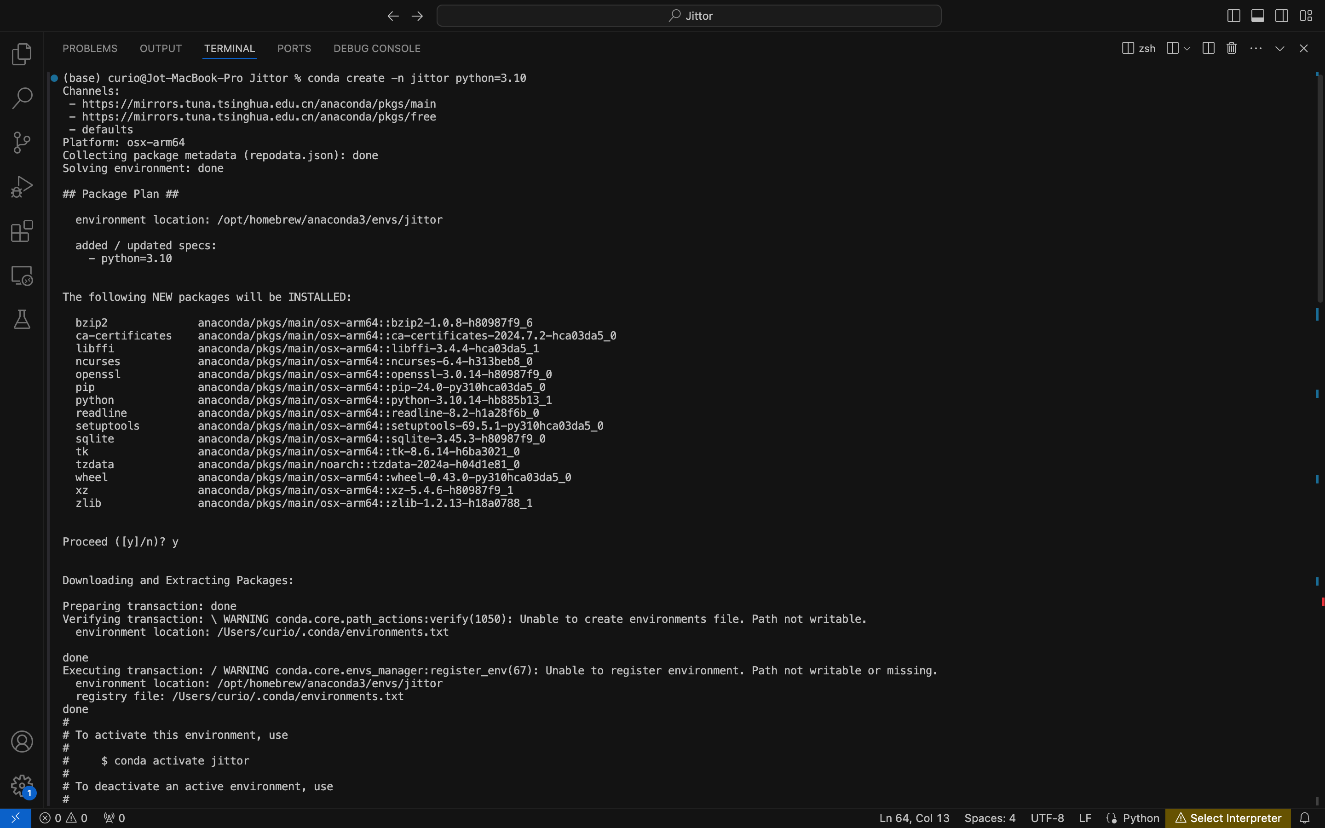Open launch profile dropdown next to split
Screen dimensions: 1325x828
point(1187,48)
